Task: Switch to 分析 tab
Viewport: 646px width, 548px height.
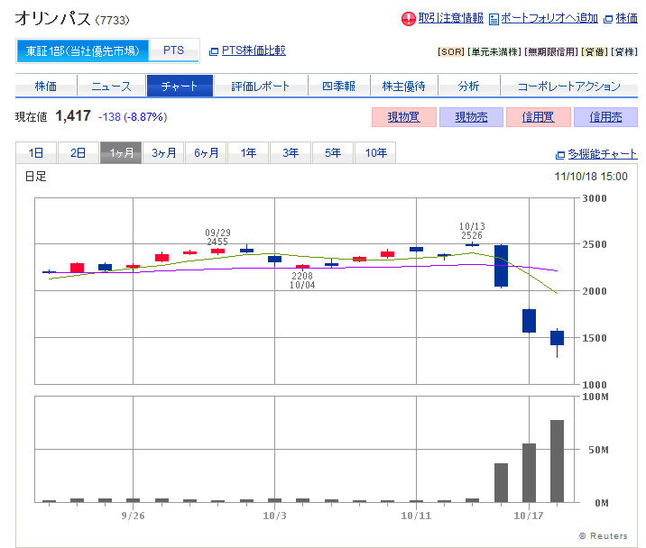Action: pos(469,86)
